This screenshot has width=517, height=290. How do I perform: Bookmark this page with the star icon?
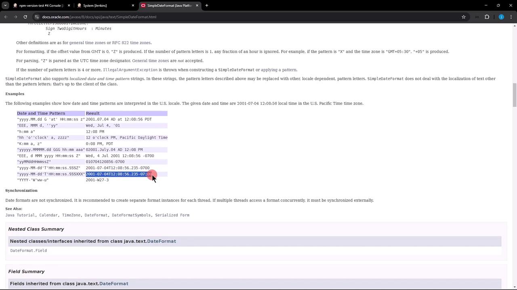464,17
